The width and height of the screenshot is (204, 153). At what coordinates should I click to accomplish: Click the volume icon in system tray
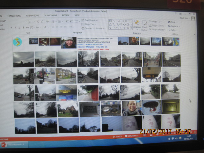[176, 138]
